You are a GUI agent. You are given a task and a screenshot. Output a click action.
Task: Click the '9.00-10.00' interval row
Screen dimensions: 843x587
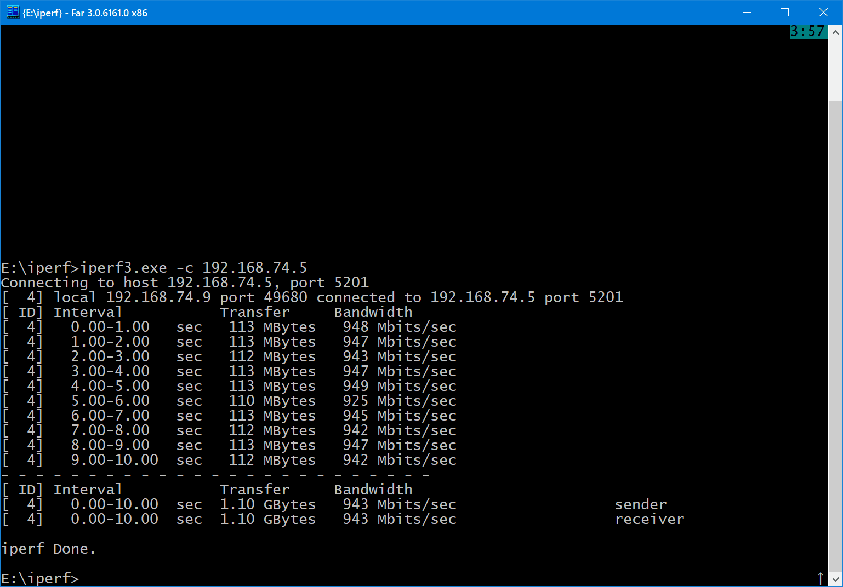coord(229,460)
